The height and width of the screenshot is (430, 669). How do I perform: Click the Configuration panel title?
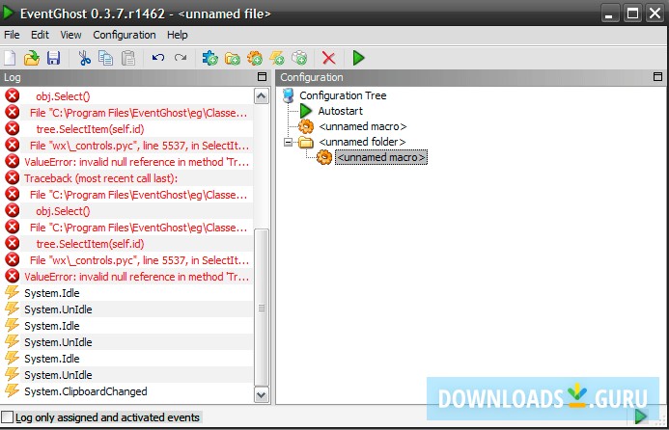coord(312,77)
